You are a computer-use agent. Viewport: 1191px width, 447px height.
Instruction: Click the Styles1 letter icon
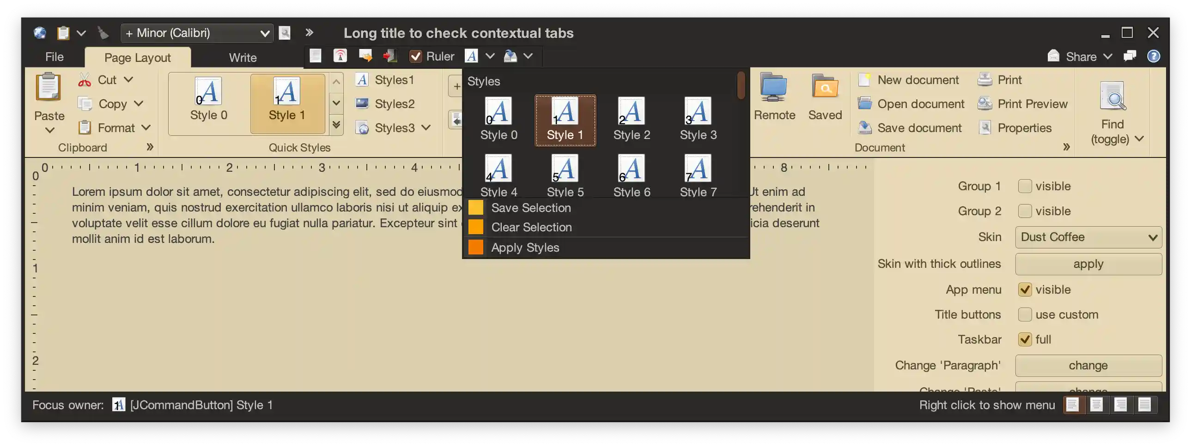tap(362, 80)
